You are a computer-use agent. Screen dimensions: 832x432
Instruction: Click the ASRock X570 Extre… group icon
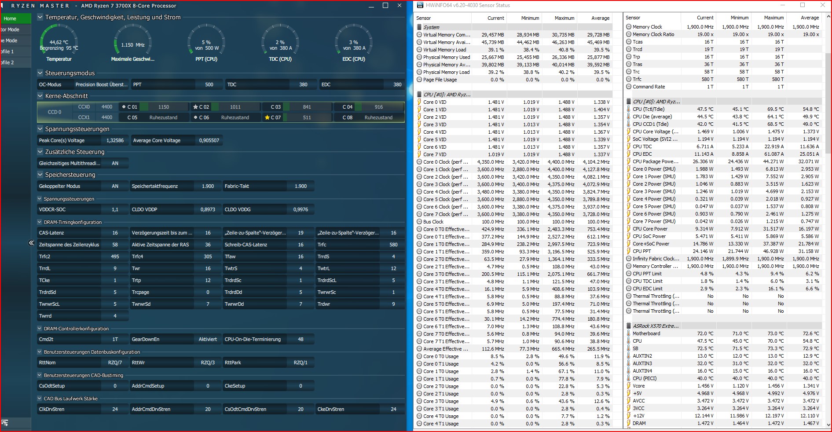coord(629,326)
